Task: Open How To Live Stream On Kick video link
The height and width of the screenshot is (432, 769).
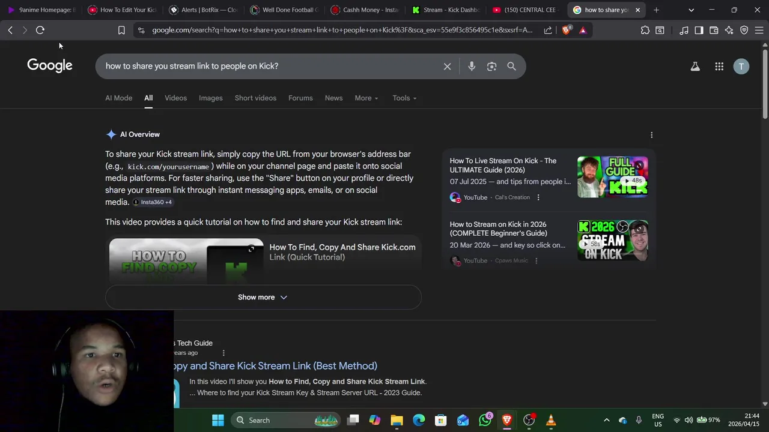Action: point(503,165)
